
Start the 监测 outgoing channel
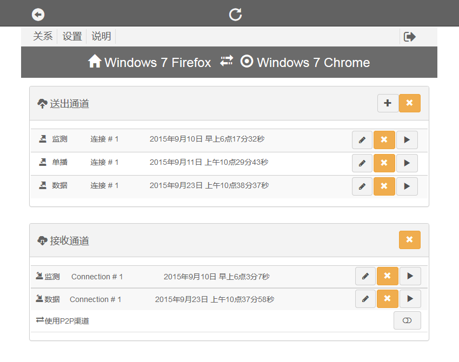tap(407, 140)
